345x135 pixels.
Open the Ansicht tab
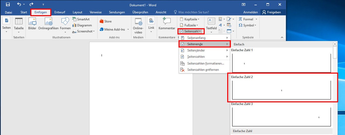point(161,12)
